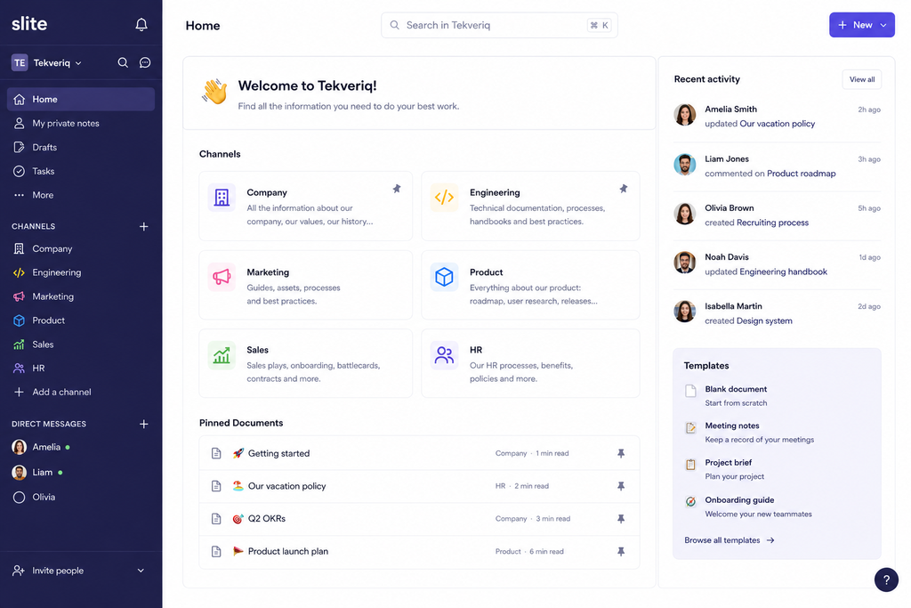This screenshot has width=911, height=608.
Task: Click View all recent activity
Action: point(861,79)
